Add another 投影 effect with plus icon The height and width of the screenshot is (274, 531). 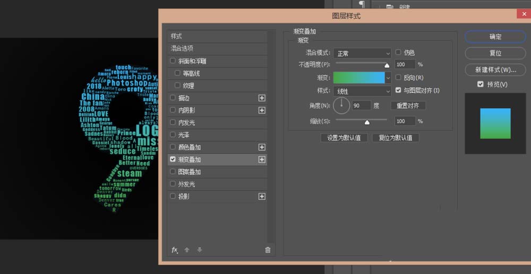pos(262,196)
